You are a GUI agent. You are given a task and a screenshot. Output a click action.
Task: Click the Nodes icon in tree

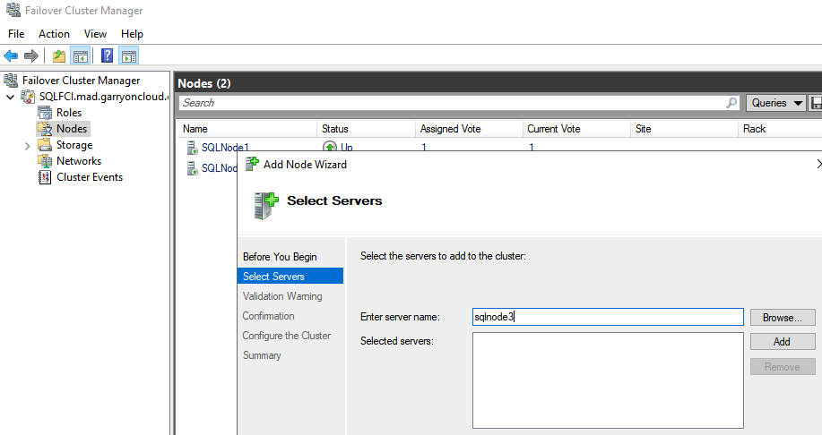45,129
